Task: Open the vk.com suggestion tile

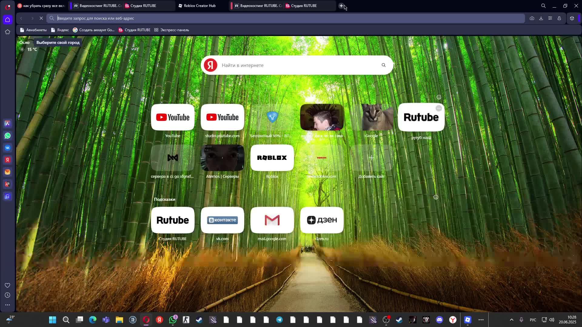Action: tap(222, 220)
